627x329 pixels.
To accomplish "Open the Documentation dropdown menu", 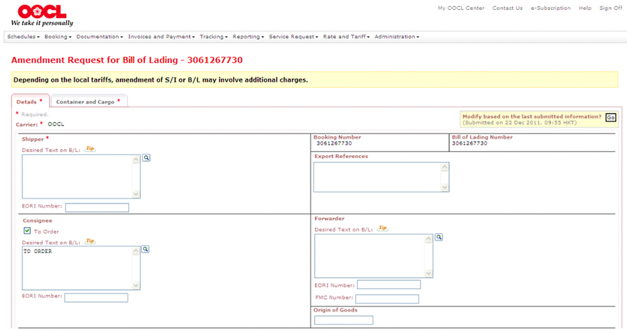I will 99,36.
